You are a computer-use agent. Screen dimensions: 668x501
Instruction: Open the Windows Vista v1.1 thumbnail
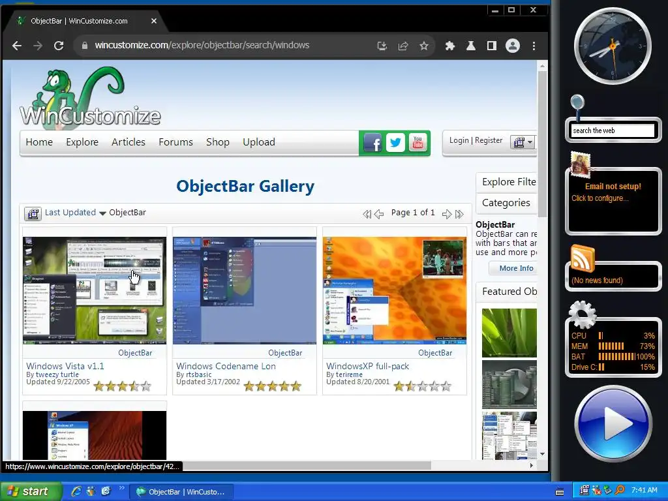tap(95, 290)
